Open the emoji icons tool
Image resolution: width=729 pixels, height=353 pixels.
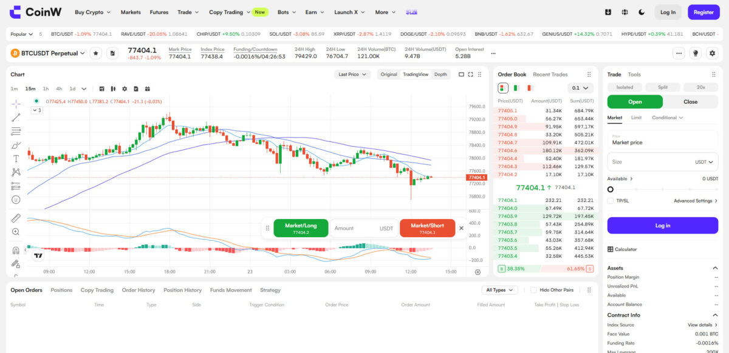point(16,200)
